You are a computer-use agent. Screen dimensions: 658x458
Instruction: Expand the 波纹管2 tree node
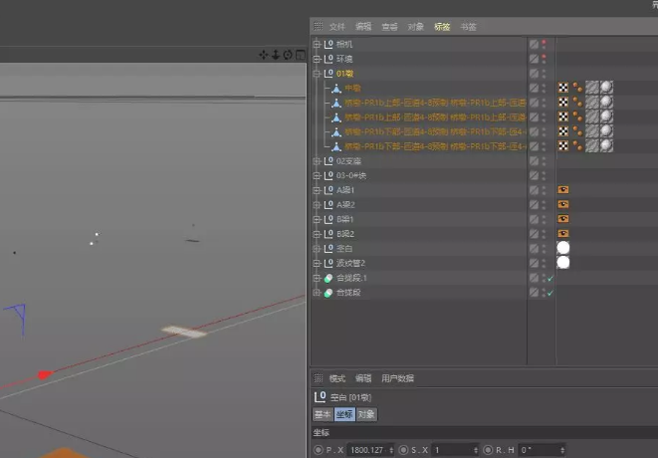[317, 263]
